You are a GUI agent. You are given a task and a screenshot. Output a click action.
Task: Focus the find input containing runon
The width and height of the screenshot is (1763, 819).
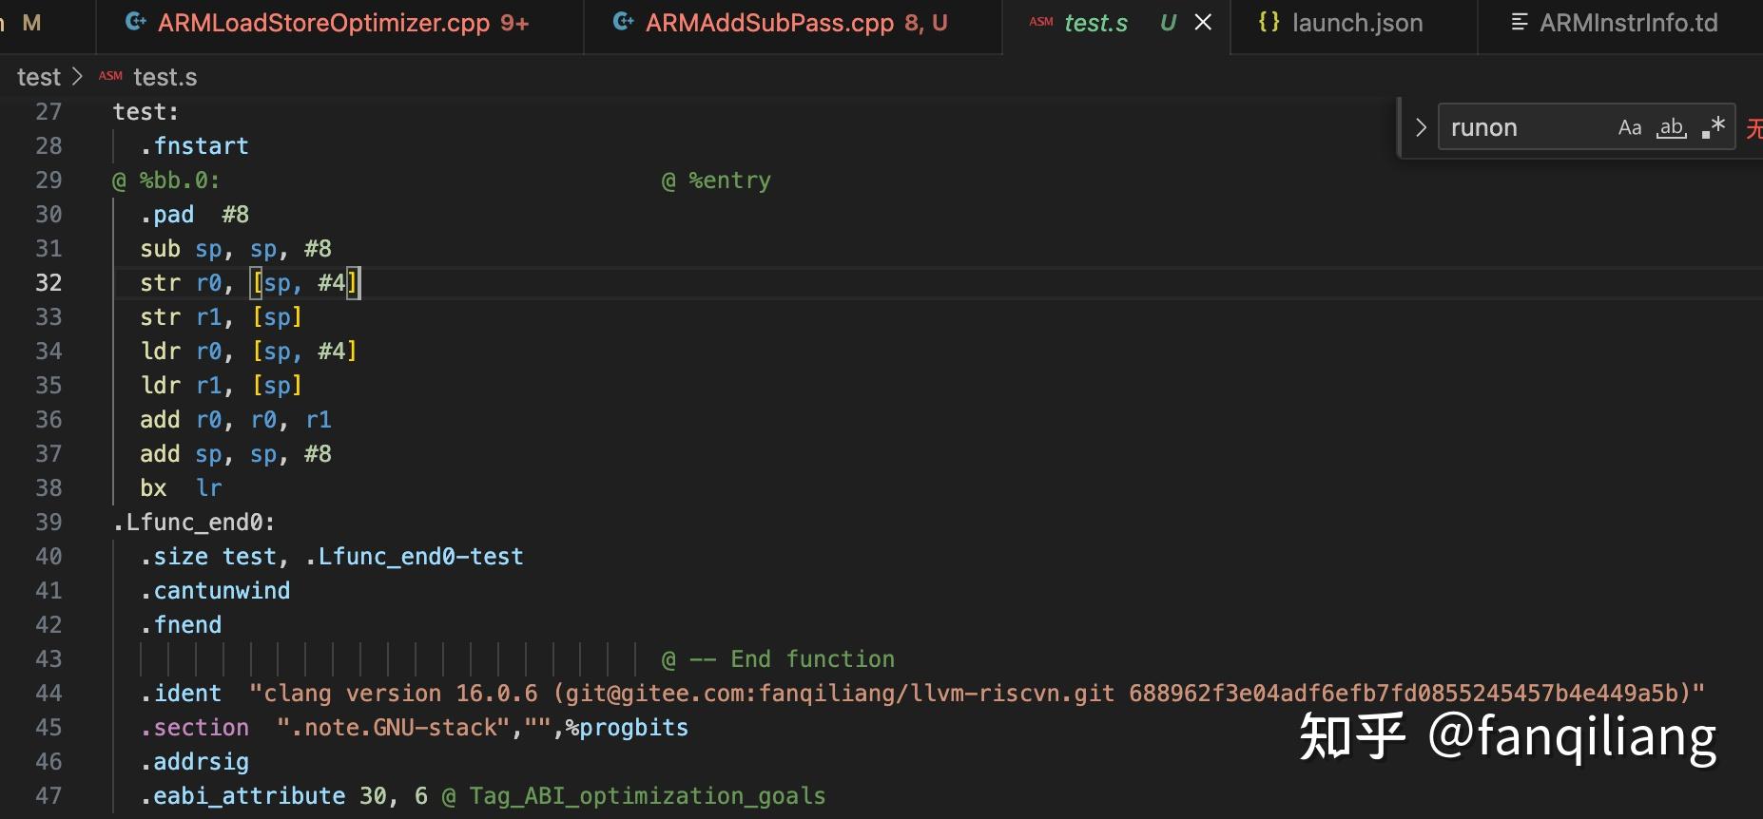pyautogui.click(x=1521, y=127)
